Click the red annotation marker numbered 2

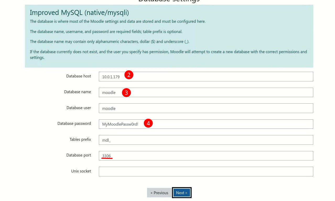tap(129, 75)
